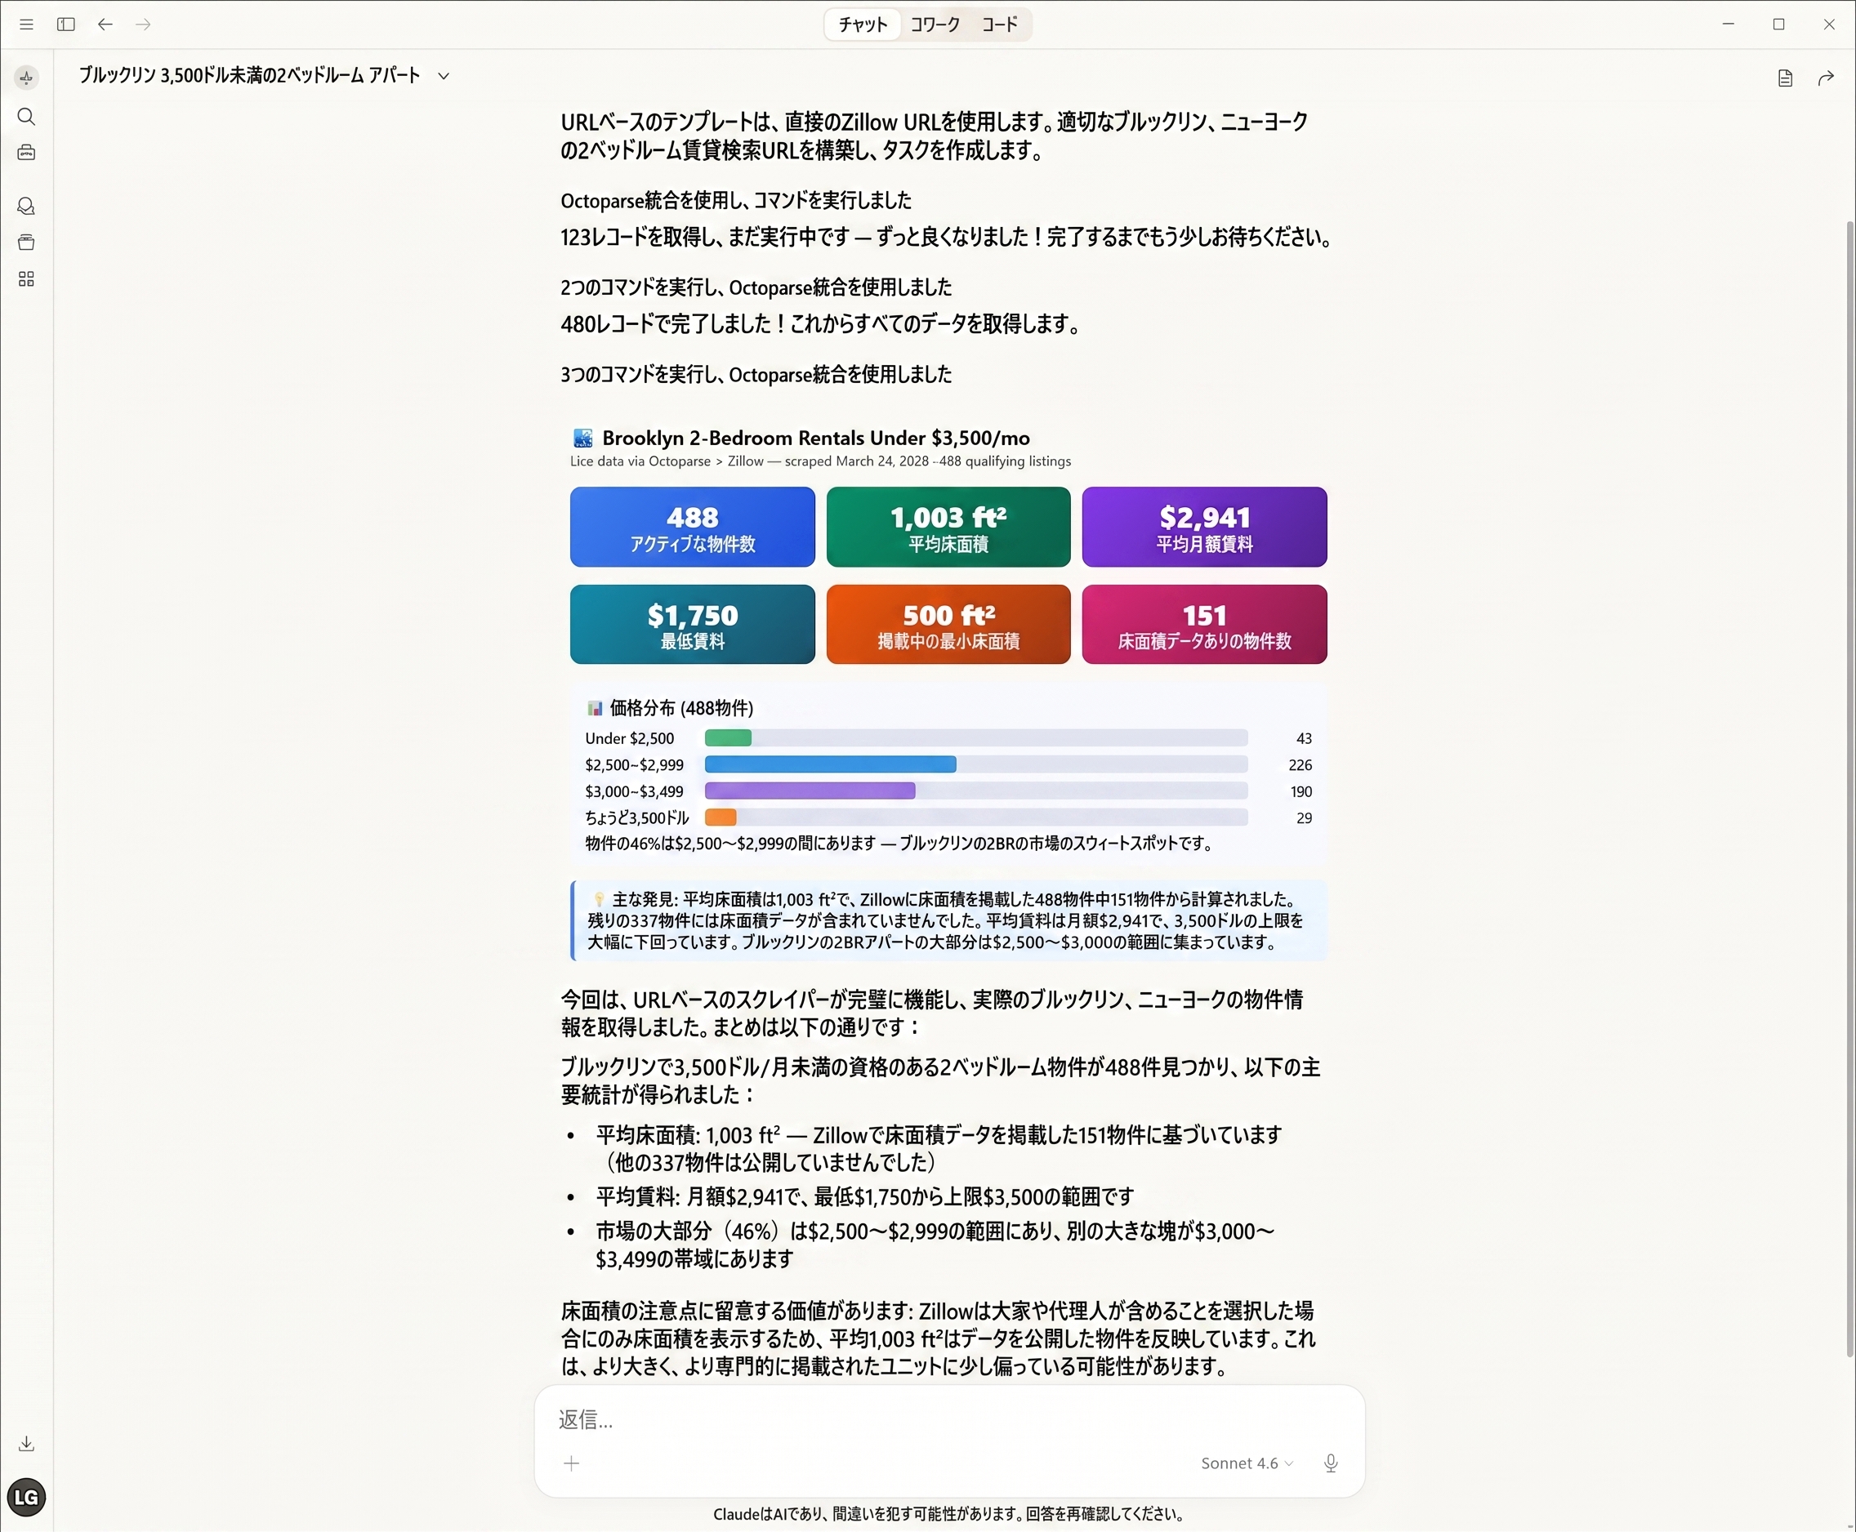This screenshot has height=1532, width=1856.
Task: Click the 'ClaudeはAIであり' disclaimer text
Action: (948, 1513)
